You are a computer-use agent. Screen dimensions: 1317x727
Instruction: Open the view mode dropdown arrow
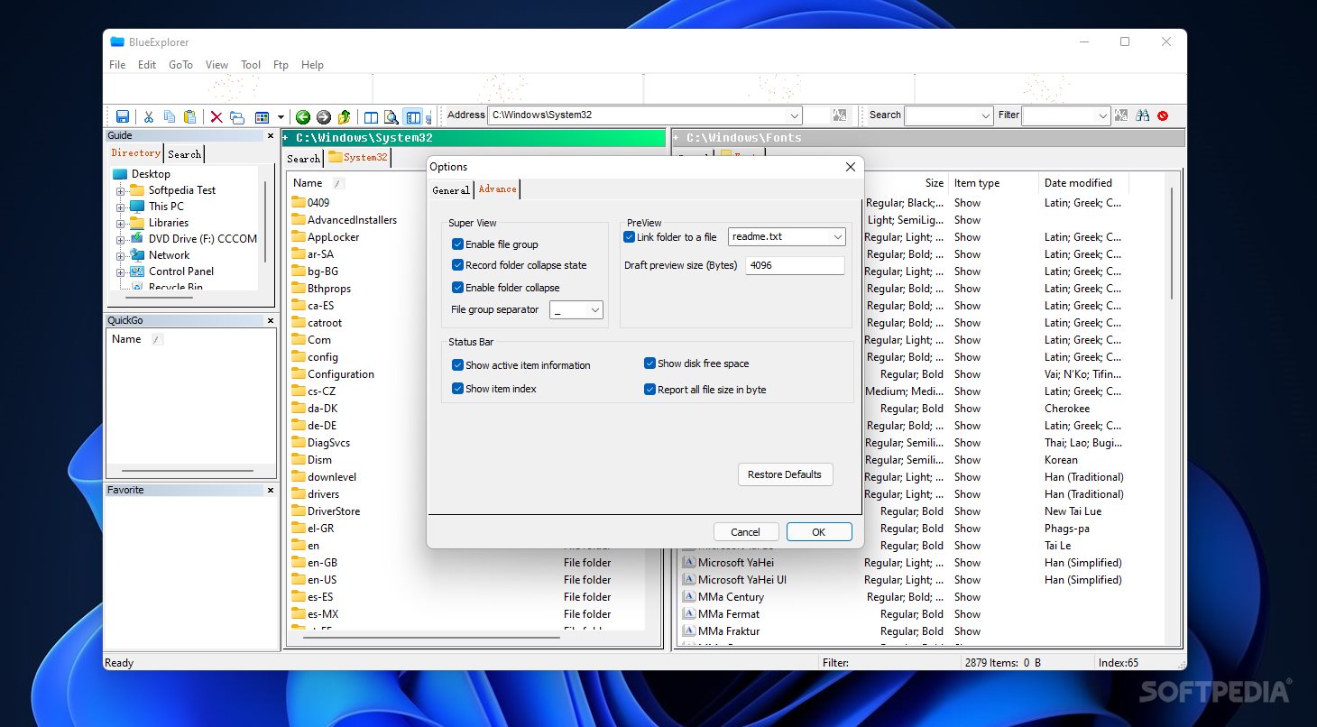281,116
